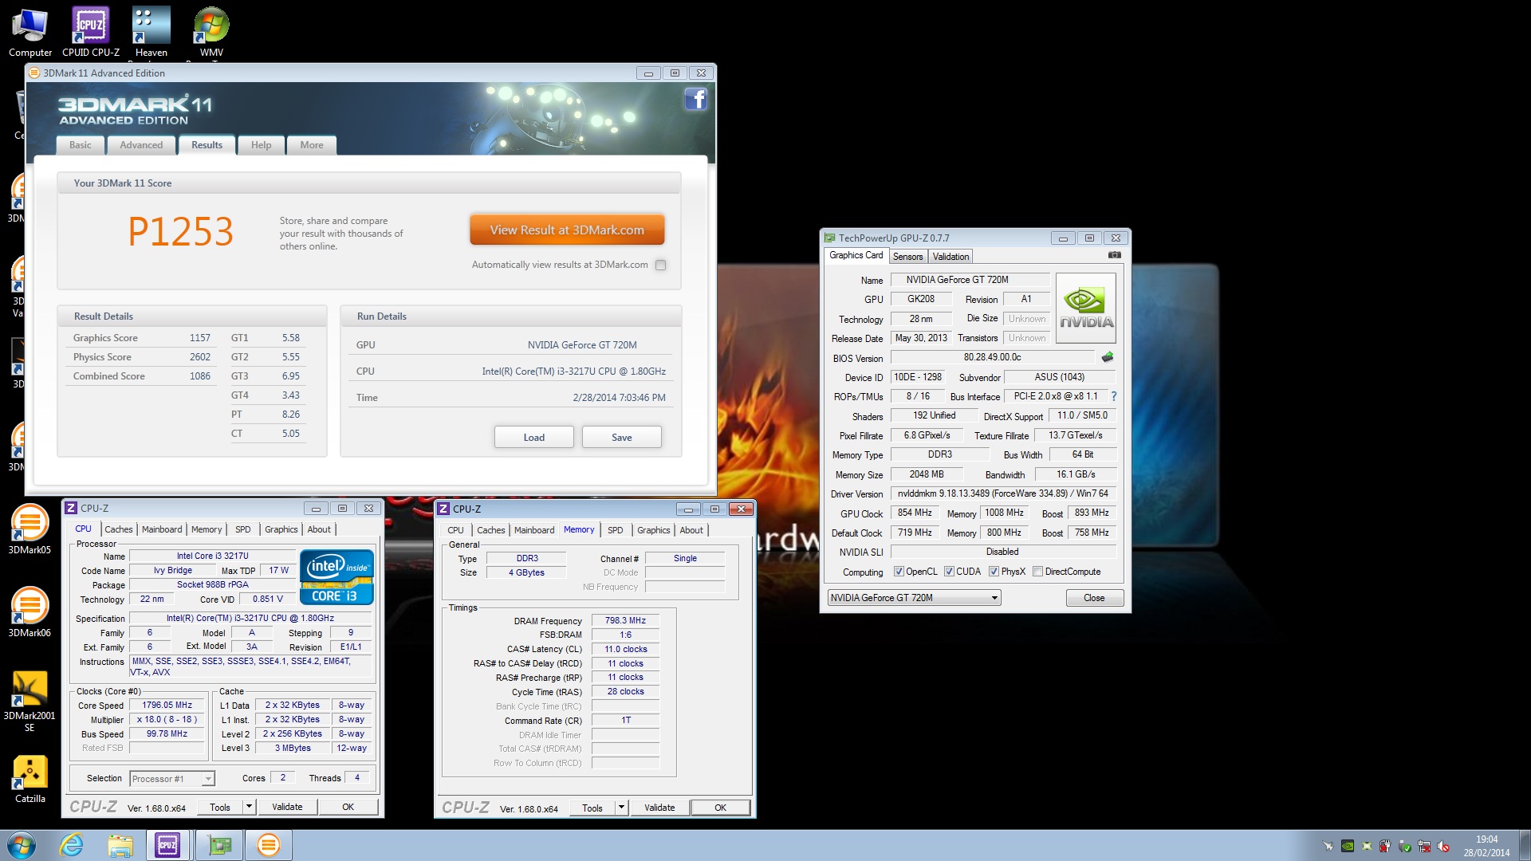Open 3DMark06 desktop shortcut
The height and width of the screenshot is (861, 1531).
pos(30,611)
